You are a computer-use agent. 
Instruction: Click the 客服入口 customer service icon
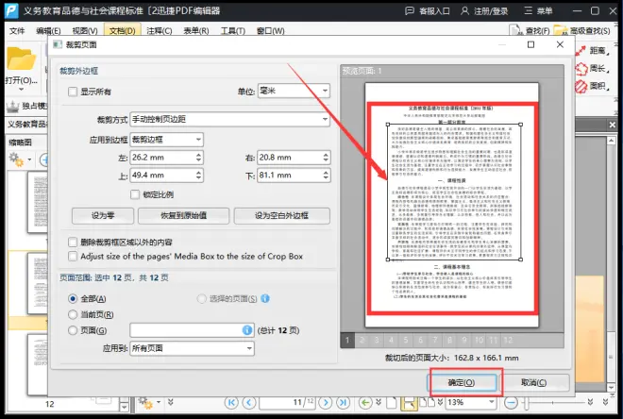pyautogui.click(x=410, y=10)
